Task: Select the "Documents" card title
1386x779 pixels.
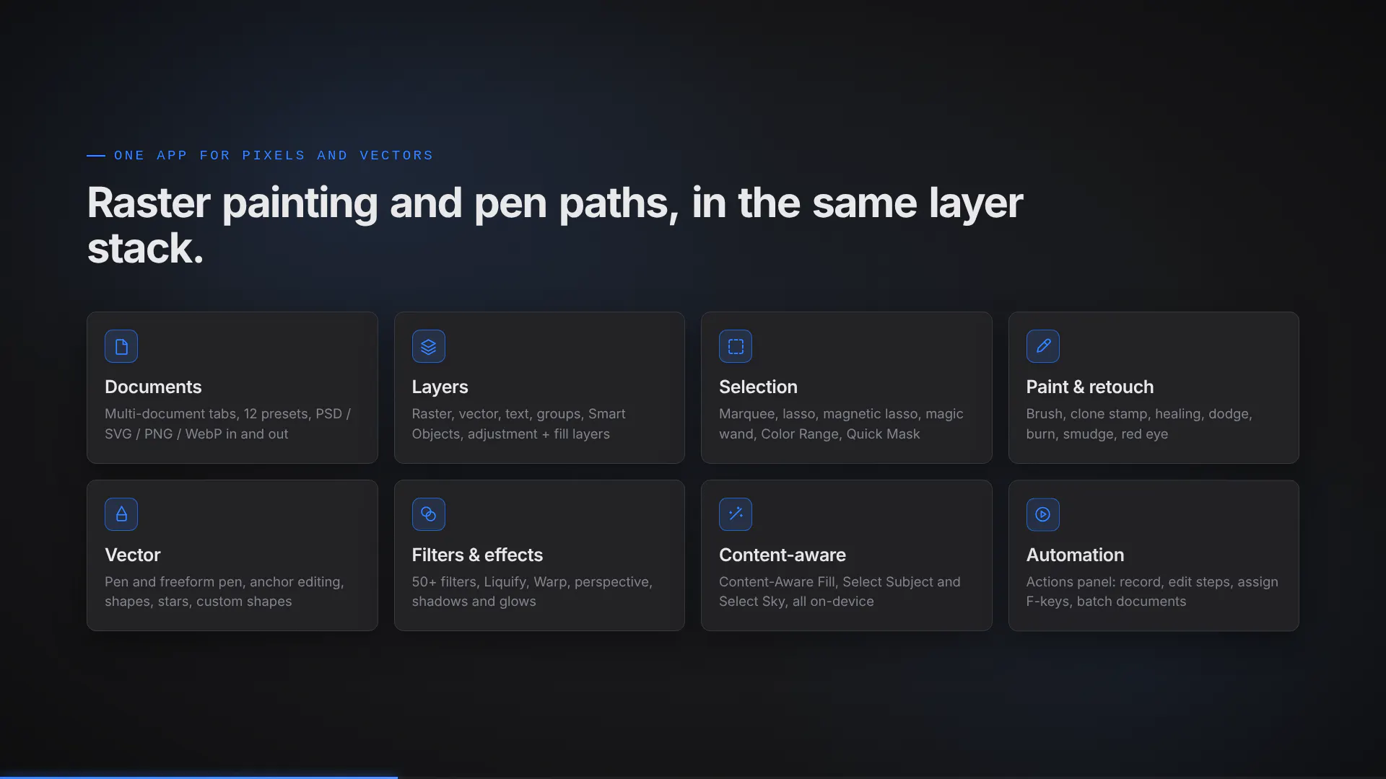Action: 153,387
